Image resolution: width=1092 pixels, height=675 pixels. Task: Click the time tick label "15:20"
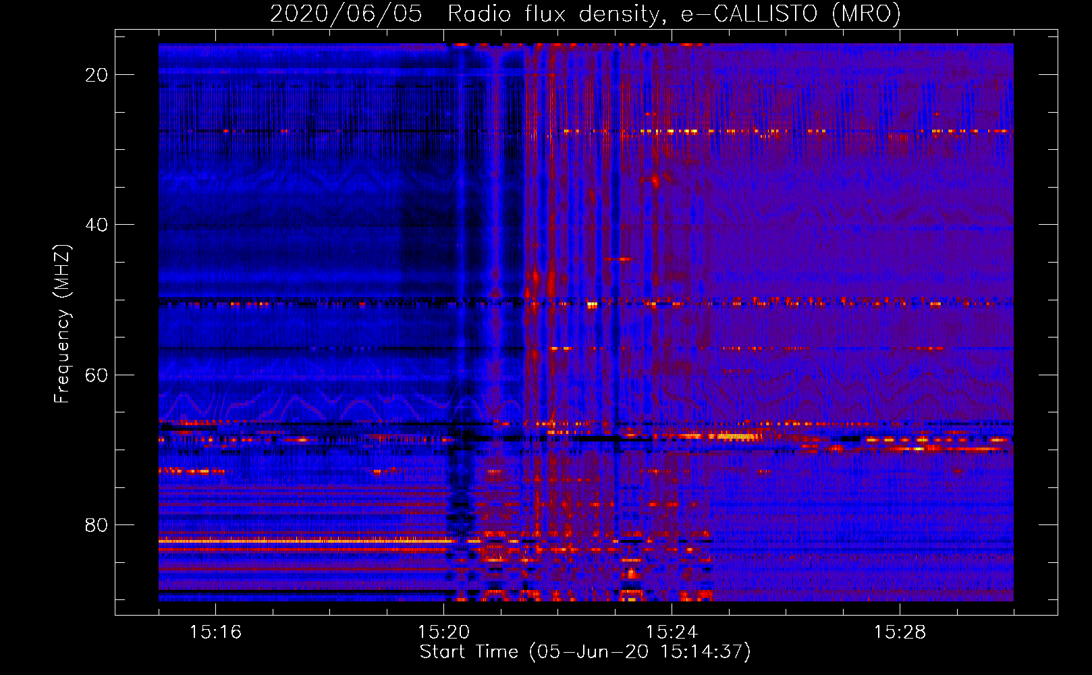pos(444,632)
